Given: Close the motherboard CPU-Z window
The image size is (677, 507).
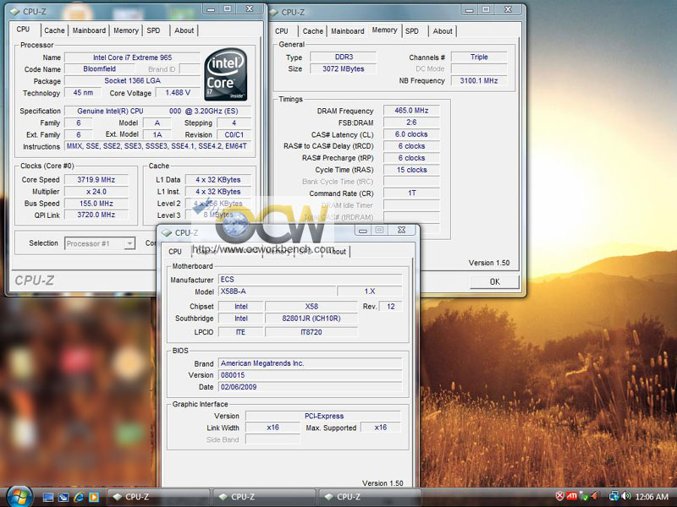Looking at the screenshot, I should [x=401, y=230].
